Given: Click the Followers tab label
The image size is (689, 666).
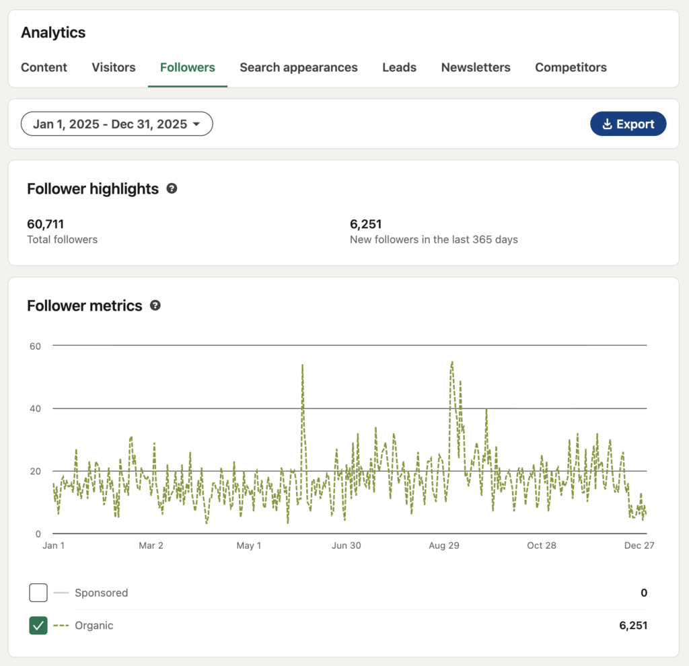Looking at the screenshot, I should tap(187, 67).
